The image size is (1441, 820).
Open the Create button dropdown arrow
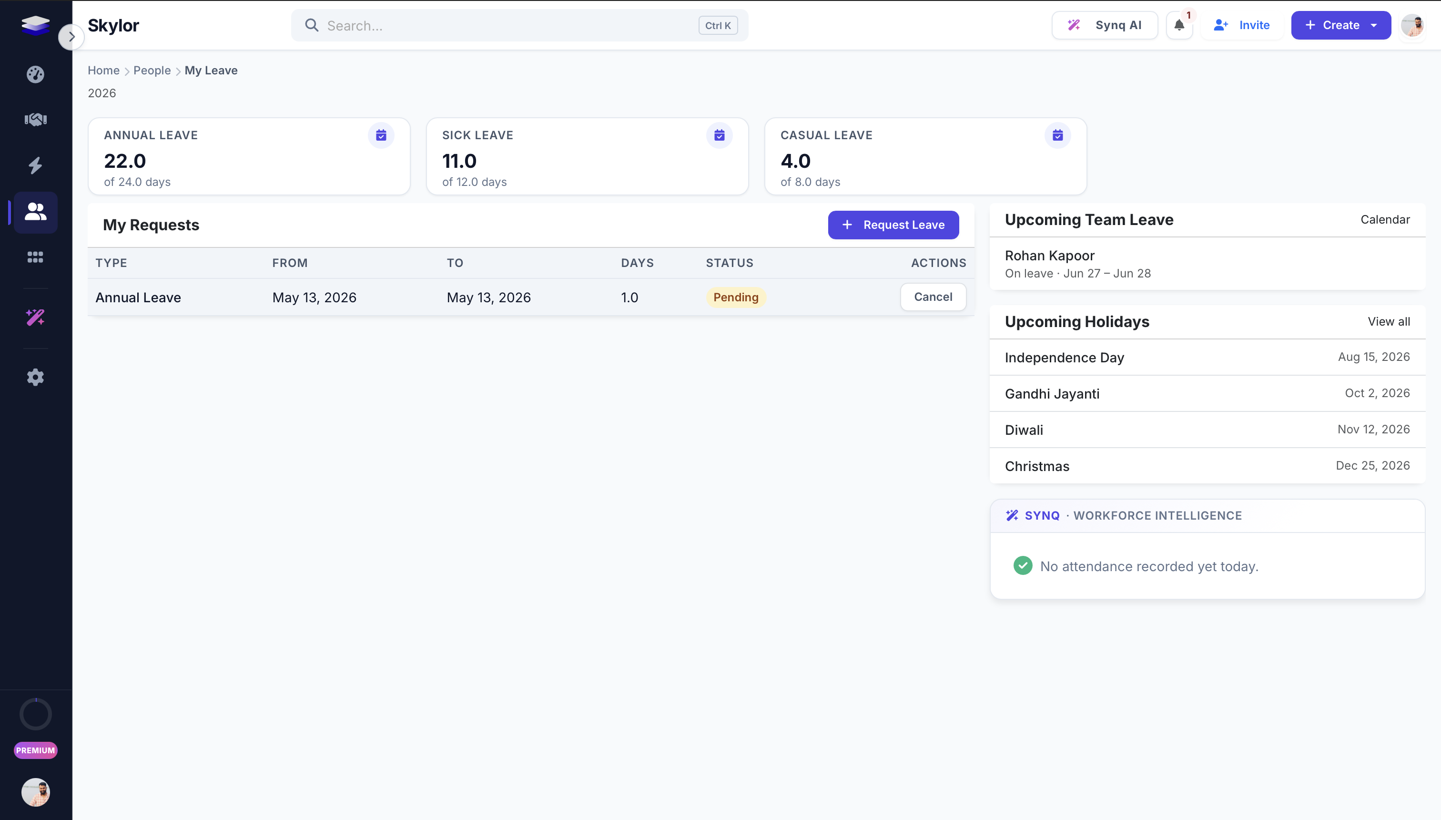point(1374,25)
